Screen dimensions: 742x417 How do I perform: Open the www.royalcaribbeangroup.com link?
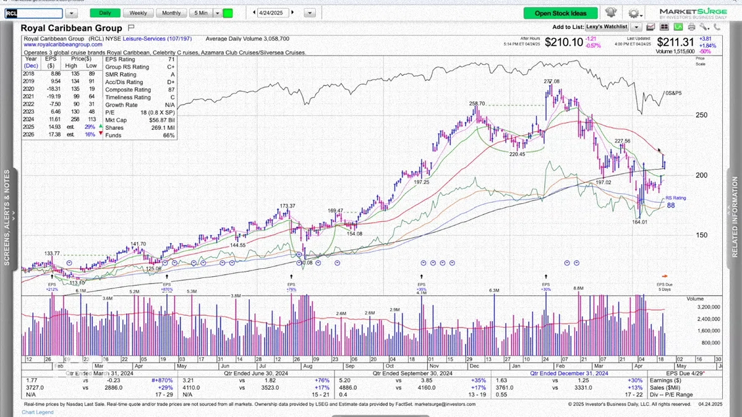tap(63, 44)
